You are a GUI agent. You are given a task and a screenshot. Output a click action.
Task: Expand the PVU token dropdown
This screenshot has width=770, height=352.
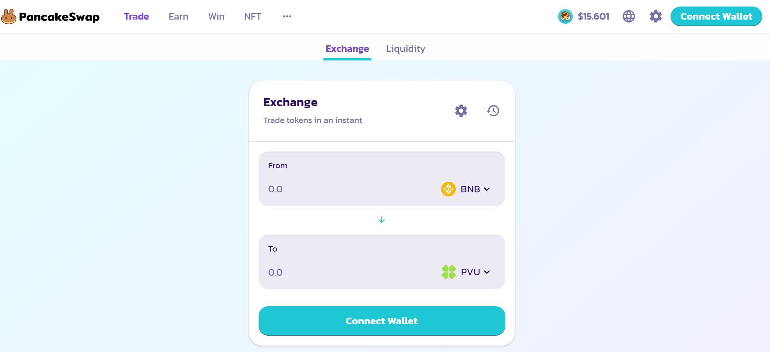point(487,272)
